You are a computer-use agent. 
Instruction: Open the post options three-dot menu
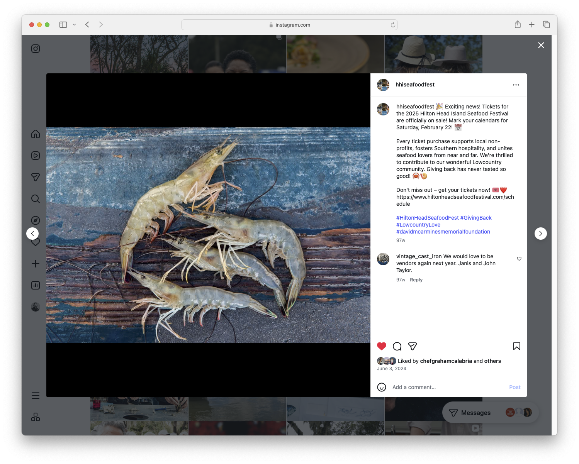point(516,85)
